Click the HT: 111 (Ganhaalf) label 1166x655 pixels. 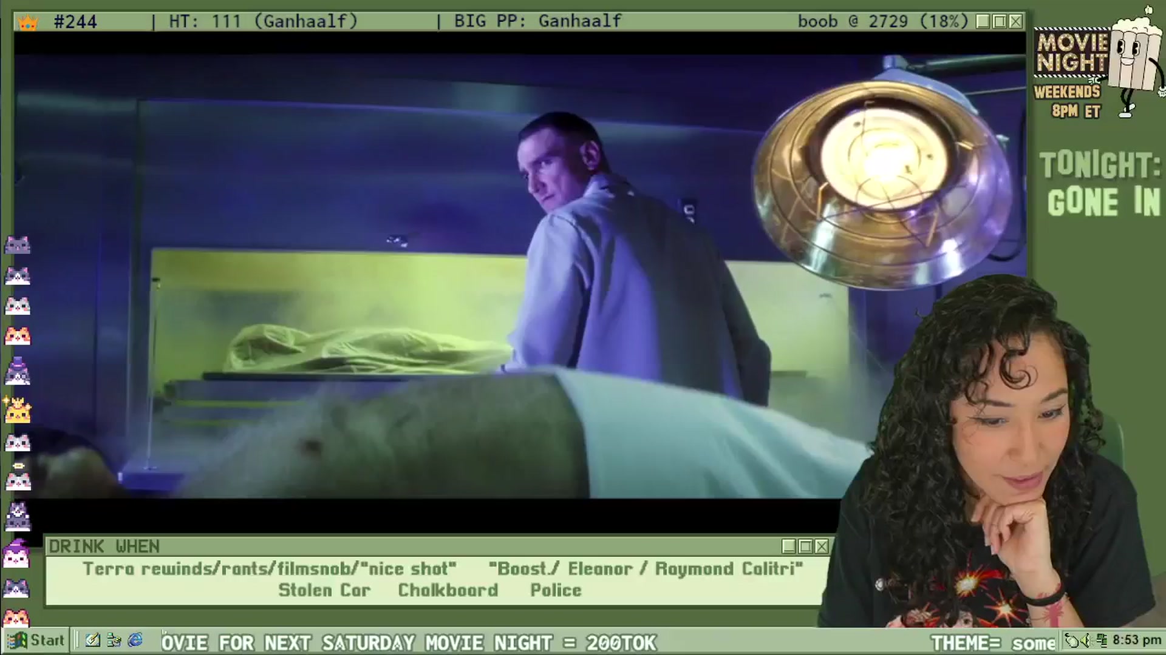(264, 21)
